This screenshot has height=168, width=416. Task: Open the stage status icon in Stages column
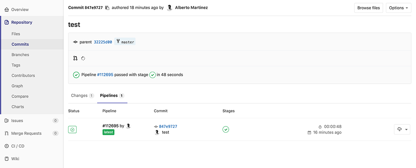(x=226, y=129)
